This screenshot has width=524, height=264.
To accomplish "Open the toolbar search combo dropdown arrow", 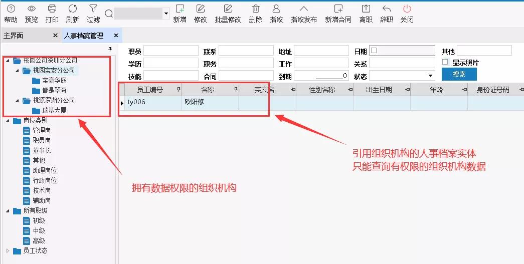I will [x=166, y=14].
